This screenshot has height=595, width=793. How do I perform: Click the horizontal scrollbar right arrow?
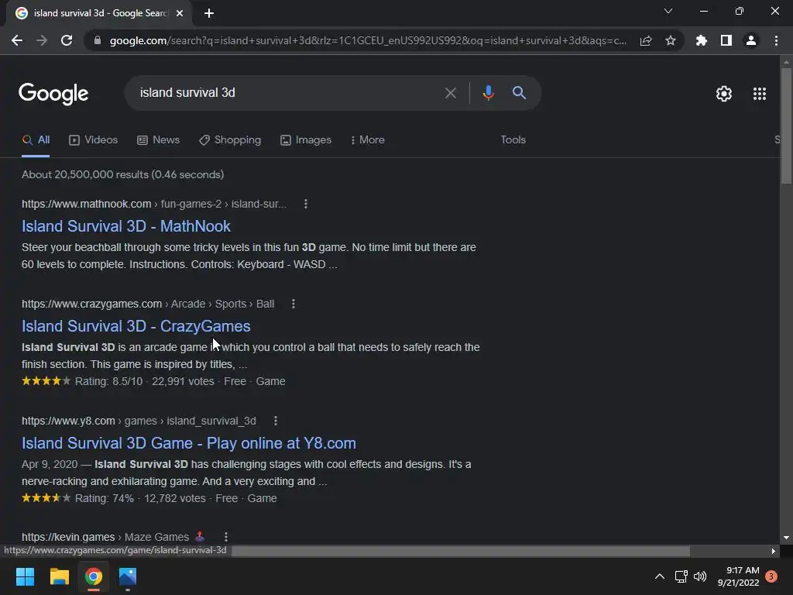pos(774,551)
